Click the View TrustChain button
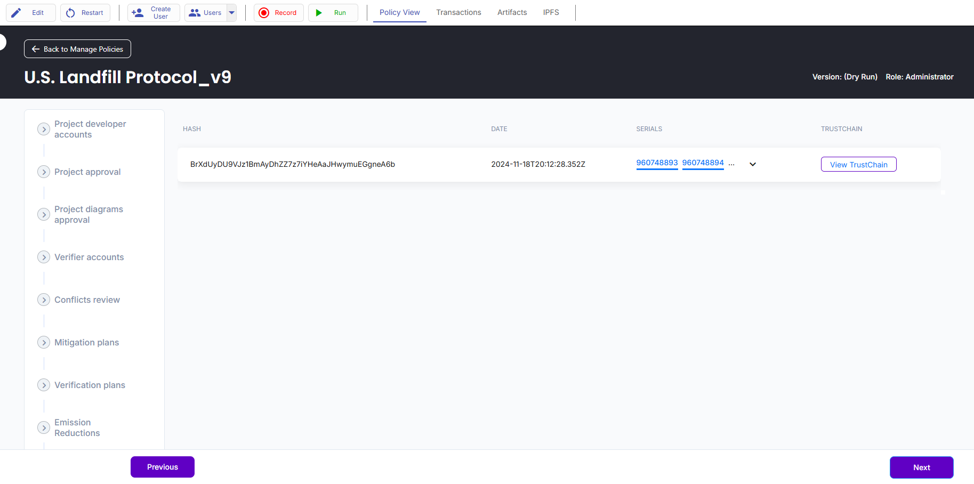 [858, 164]
